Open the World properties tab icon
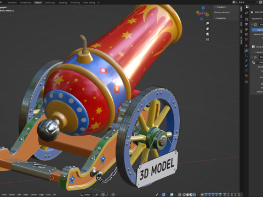The height and width of the screenshot is (197, 263). [x=246, y=39]
